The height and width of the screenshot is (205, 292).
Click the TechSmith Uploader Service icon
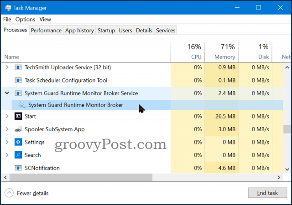(19, 67)
